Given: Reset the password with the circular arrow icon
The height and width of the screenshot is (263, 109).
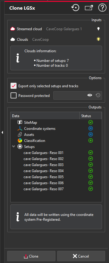Looking at the screenshot, I should pos(98,95).
